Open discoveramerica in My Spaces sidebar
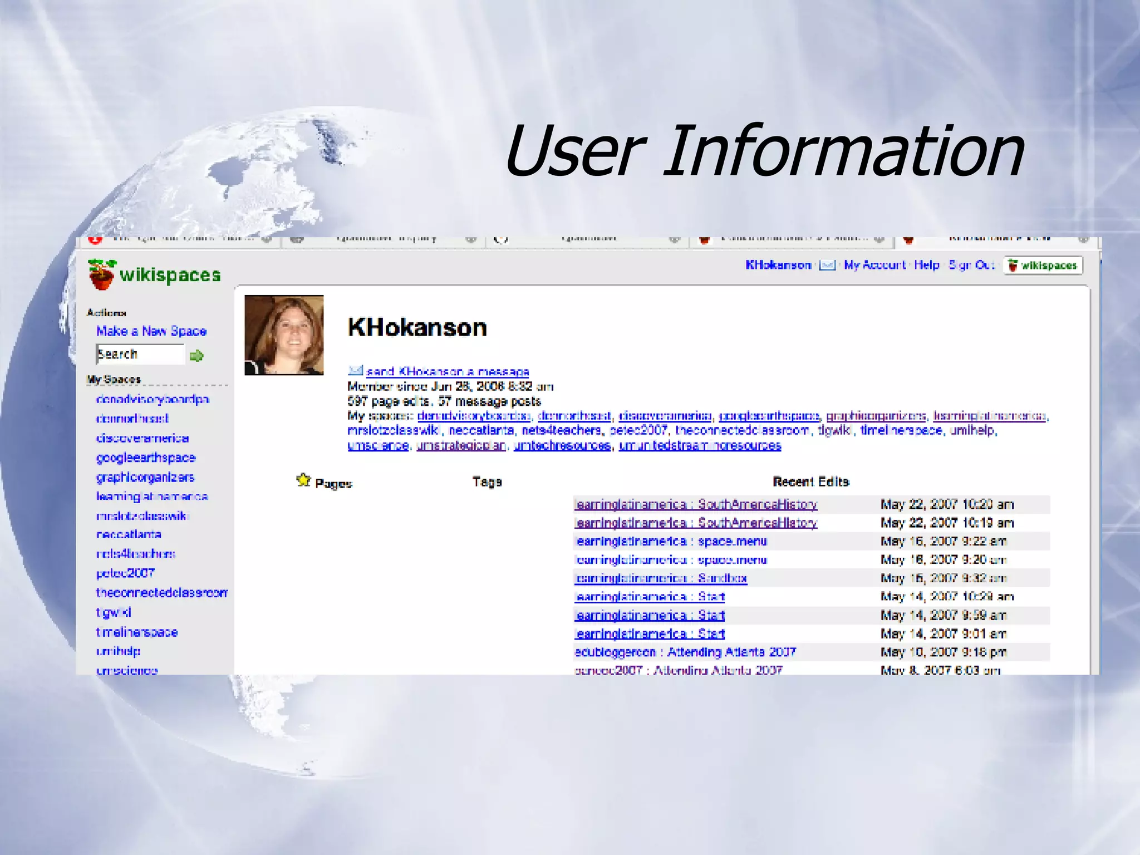The image size is (1140, 855). pos(142,438)
